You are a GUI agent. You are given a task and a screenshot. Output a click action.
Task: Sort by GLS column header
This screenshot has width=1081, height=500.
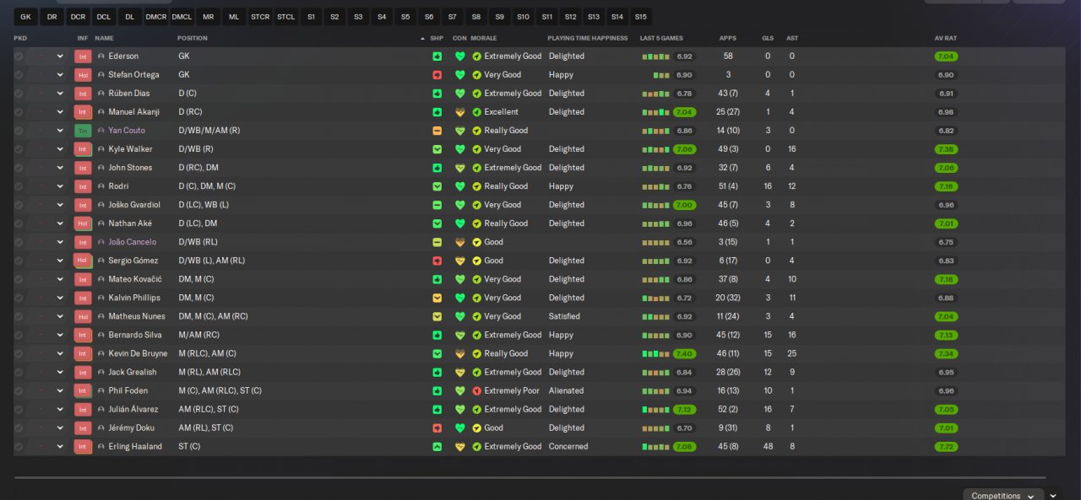768,38
